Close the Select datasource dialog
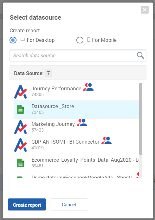The image size is (155, 220). [x=145, y=10]
